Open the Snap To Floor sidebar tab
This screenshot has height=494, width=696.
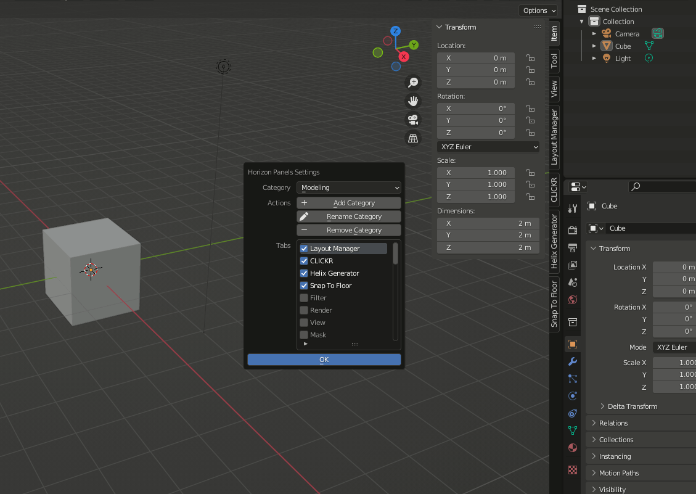[554, 303]
